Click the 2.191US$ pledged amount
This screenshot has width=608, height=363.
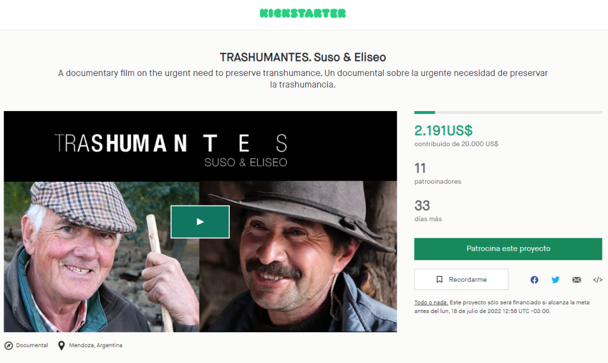pos(443,131)
